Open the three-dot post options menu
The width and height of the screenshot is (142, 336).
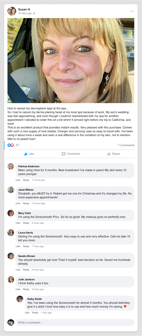coord(132,11)
